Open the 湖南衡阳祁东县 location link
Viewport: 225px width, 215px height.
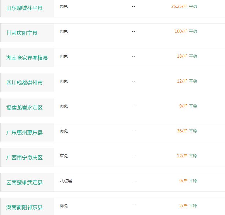point(24,207)
